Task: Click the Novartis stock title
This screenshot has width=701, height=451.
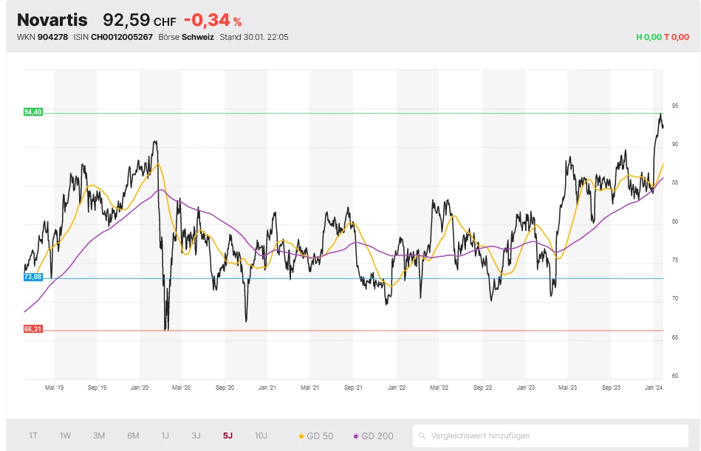Action: [52, 20]
